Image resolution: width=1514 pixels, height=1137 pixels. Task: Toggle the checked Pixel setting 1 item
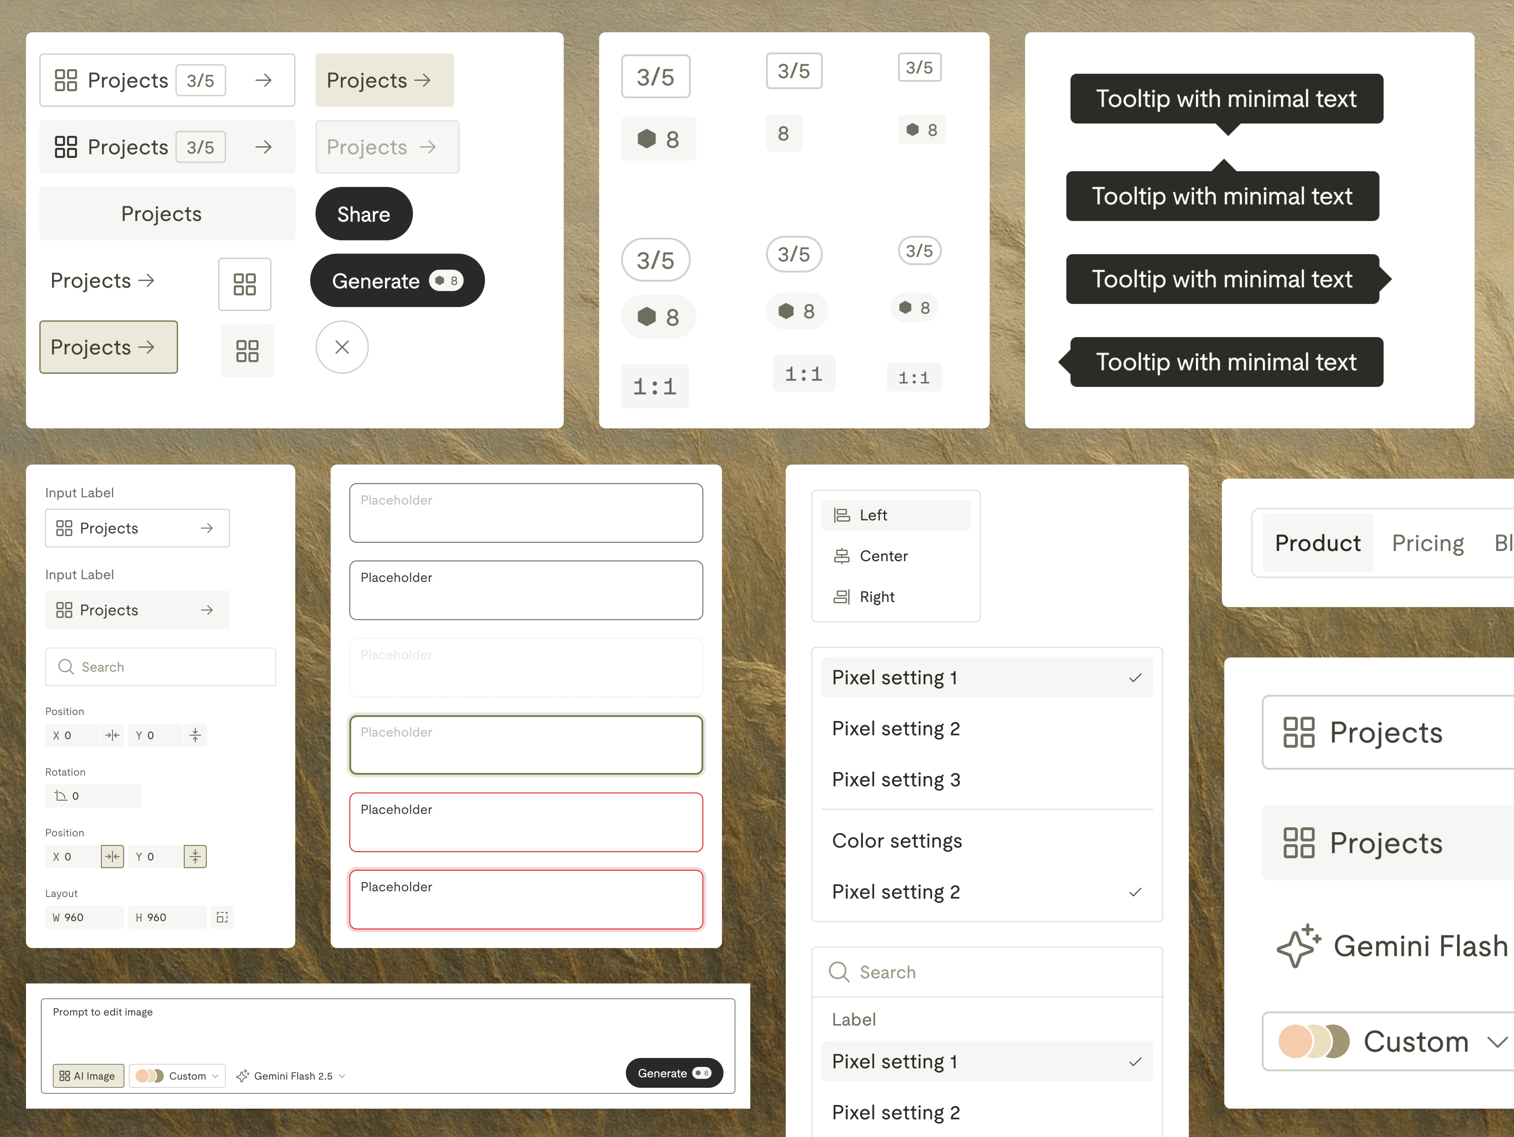[986, 678]
